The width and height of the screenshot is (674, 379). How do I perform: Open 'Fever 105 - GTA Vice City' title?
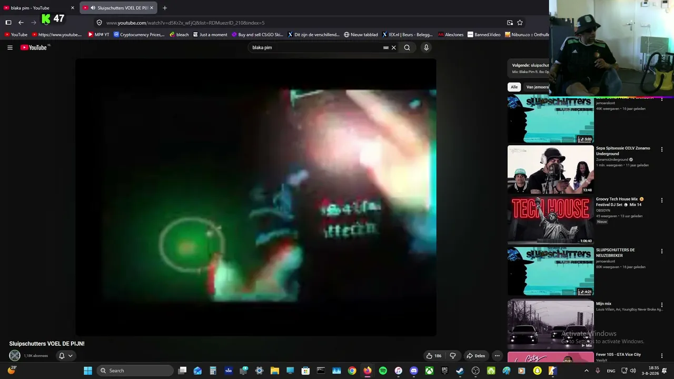click(x=618, y=355)
